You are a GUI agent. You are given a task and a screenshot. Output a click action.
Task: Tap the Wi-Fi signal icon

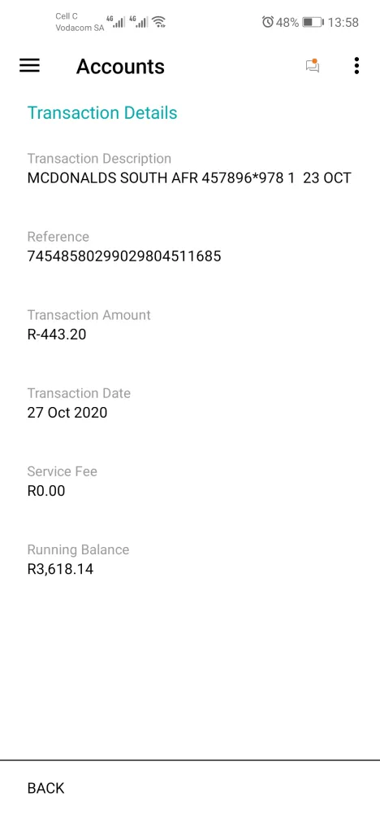(159, 22)
